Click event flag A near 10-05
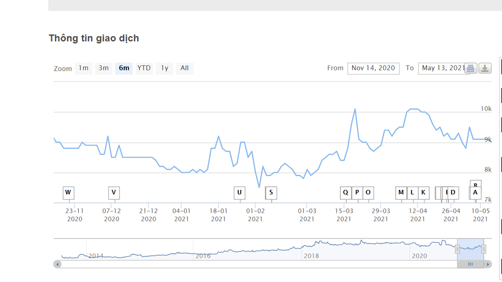The width and height of the screenshot is (502, 282). 475,193
